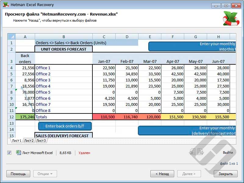Select column A header
The image size is (244, 183).
point(25,37)
